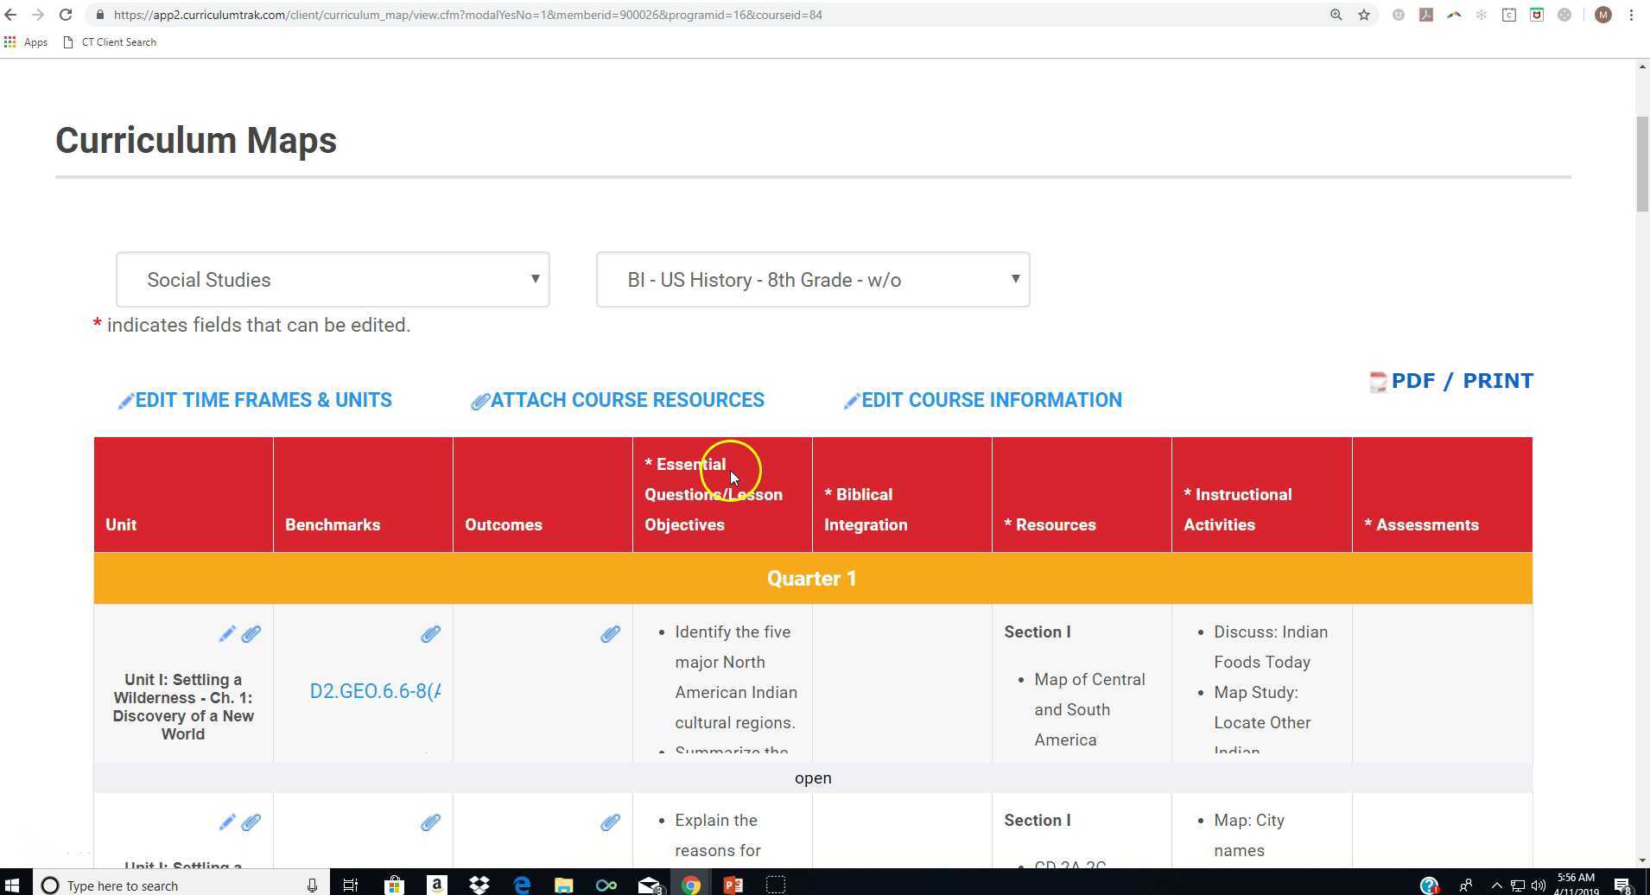The height and width of the screenshot is (895, 1650).
Task: Click the pencil edit icon for Unit I Ch. 1
Action: (x=226, y=634)
